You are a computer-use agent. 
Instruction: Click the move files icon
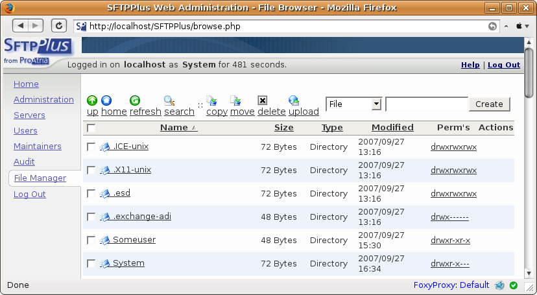coord(235,100)
